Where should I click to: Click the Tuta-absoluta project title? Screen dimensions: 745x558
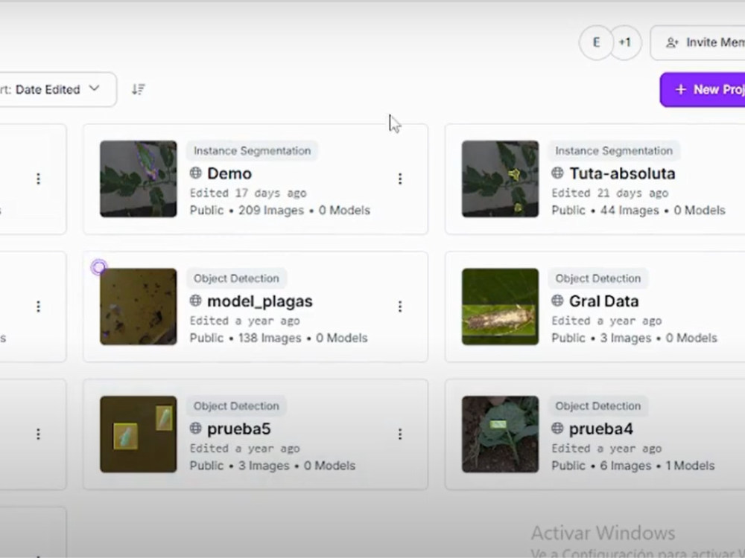coord(622,173)
